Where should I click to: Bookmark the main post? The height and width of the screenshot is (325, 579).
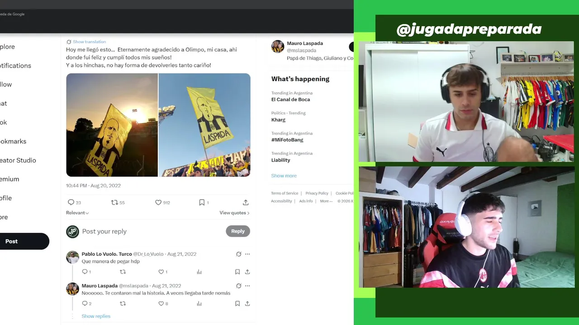tap(202, 203)
